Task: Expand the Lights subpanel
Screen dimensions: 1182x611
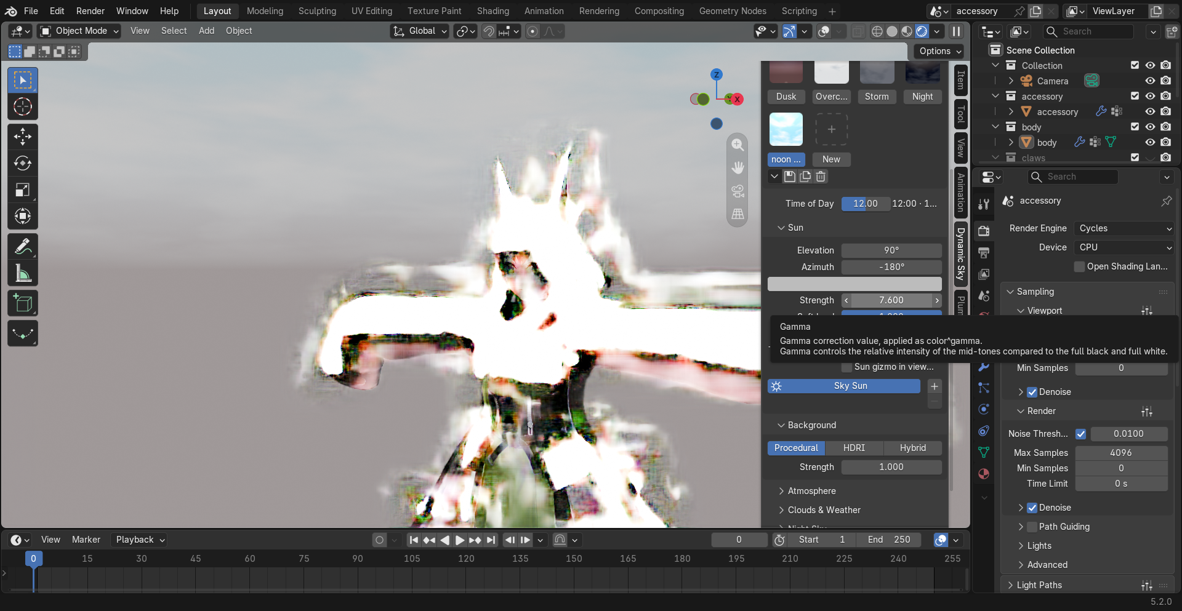Action: coord(1039,546)
